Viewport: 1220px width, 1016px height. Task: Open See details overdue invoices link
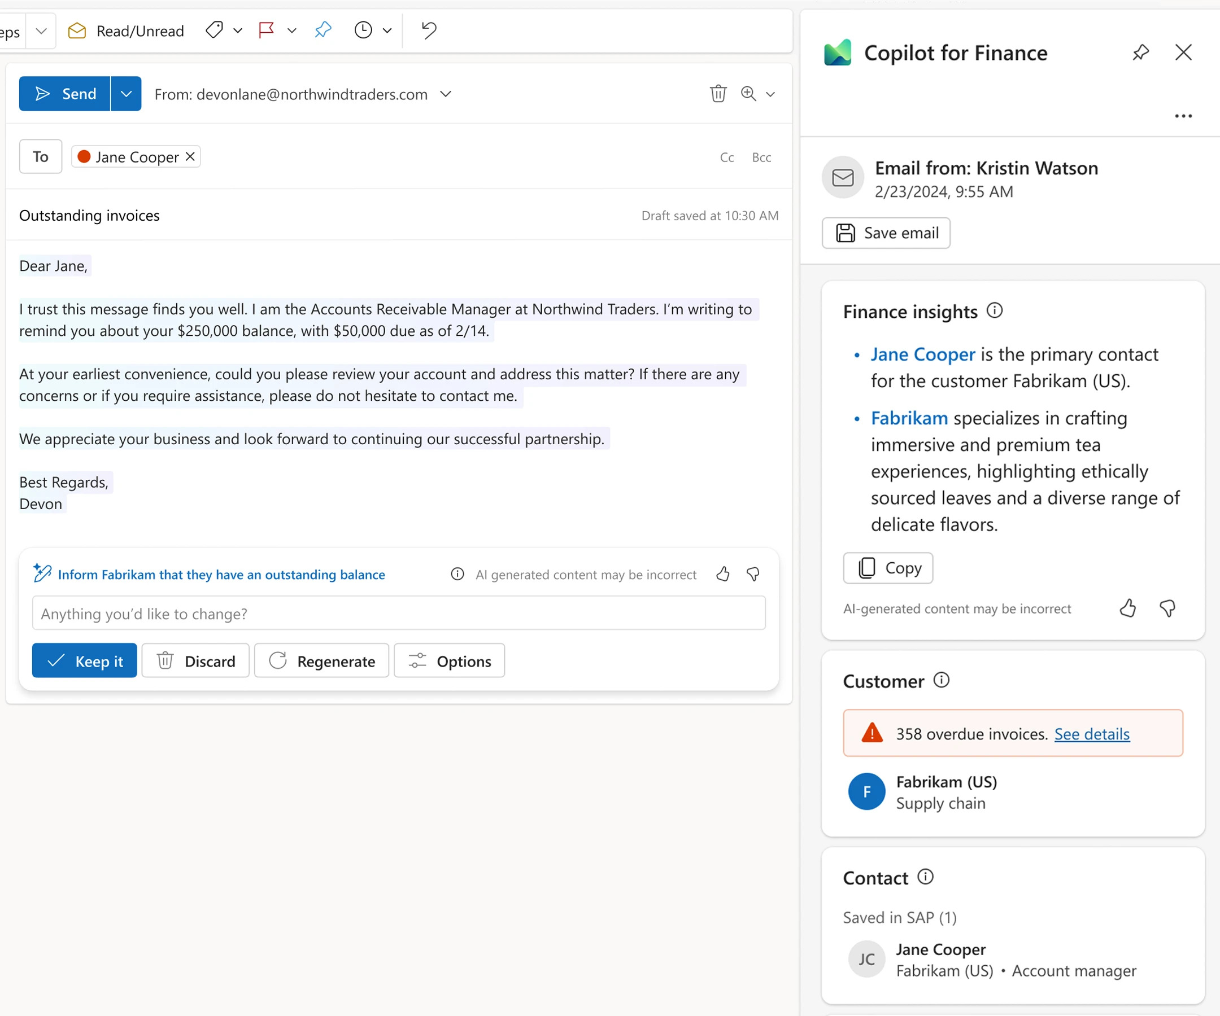click(1092, 734)
